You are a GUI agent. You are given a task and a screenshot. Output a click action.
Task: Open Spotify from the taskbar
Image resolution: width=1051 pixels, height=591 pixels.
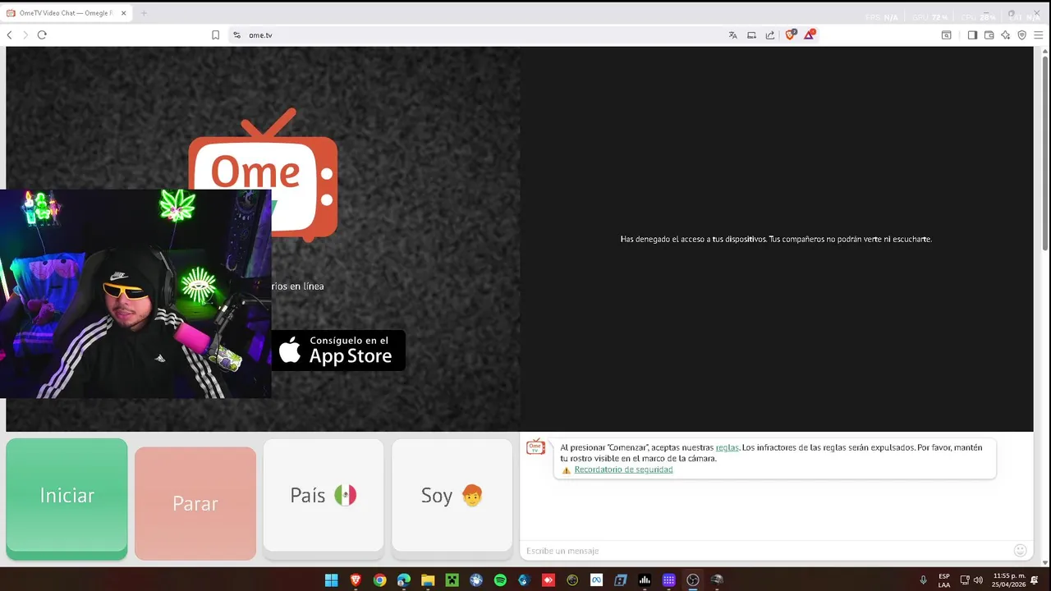coord(500,580)
